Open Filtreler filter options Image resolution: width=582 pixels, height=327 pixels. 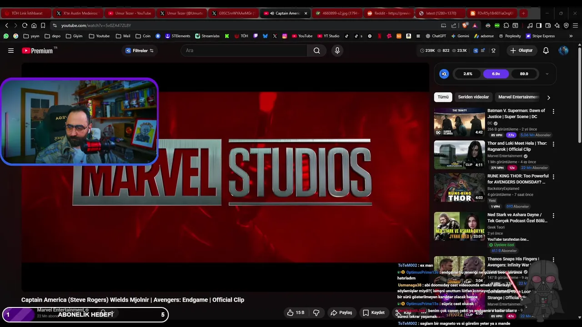point(140,50)
